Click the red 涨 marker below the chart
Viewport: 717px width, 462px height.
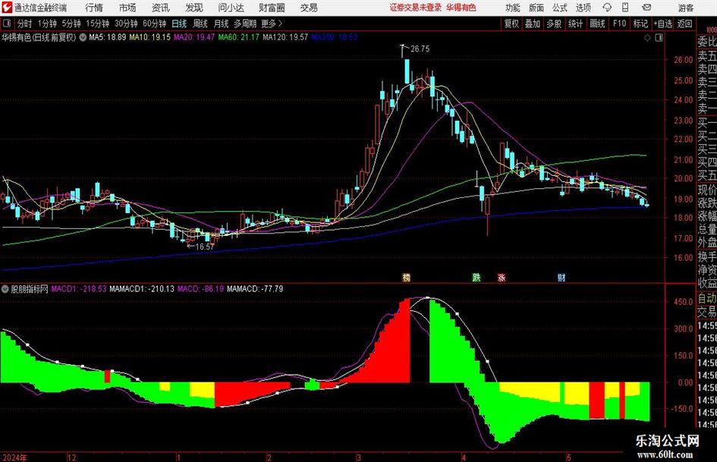(502, 277)
